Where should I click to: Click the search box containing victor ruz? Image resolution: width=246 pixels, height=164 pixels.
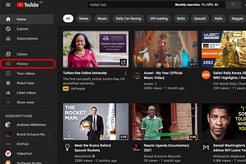point(156,5)
